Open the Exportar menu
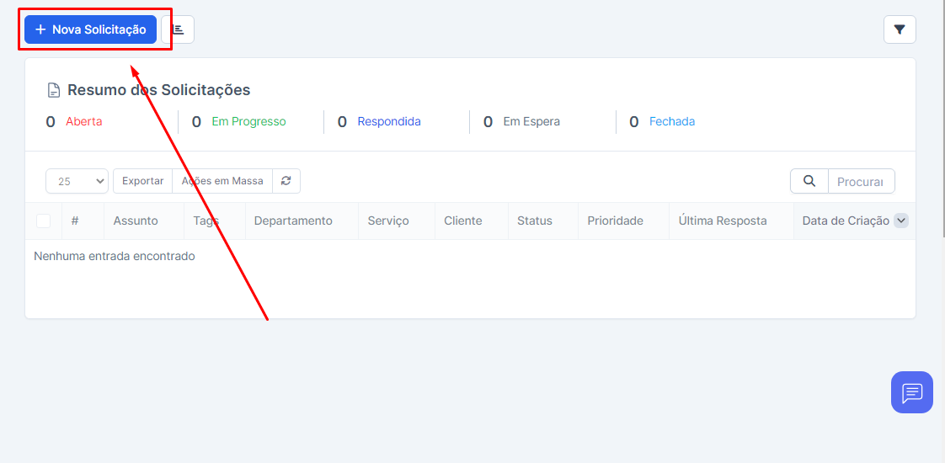The width and height of the screenshot is (945, 463). [x=142, y=181]
